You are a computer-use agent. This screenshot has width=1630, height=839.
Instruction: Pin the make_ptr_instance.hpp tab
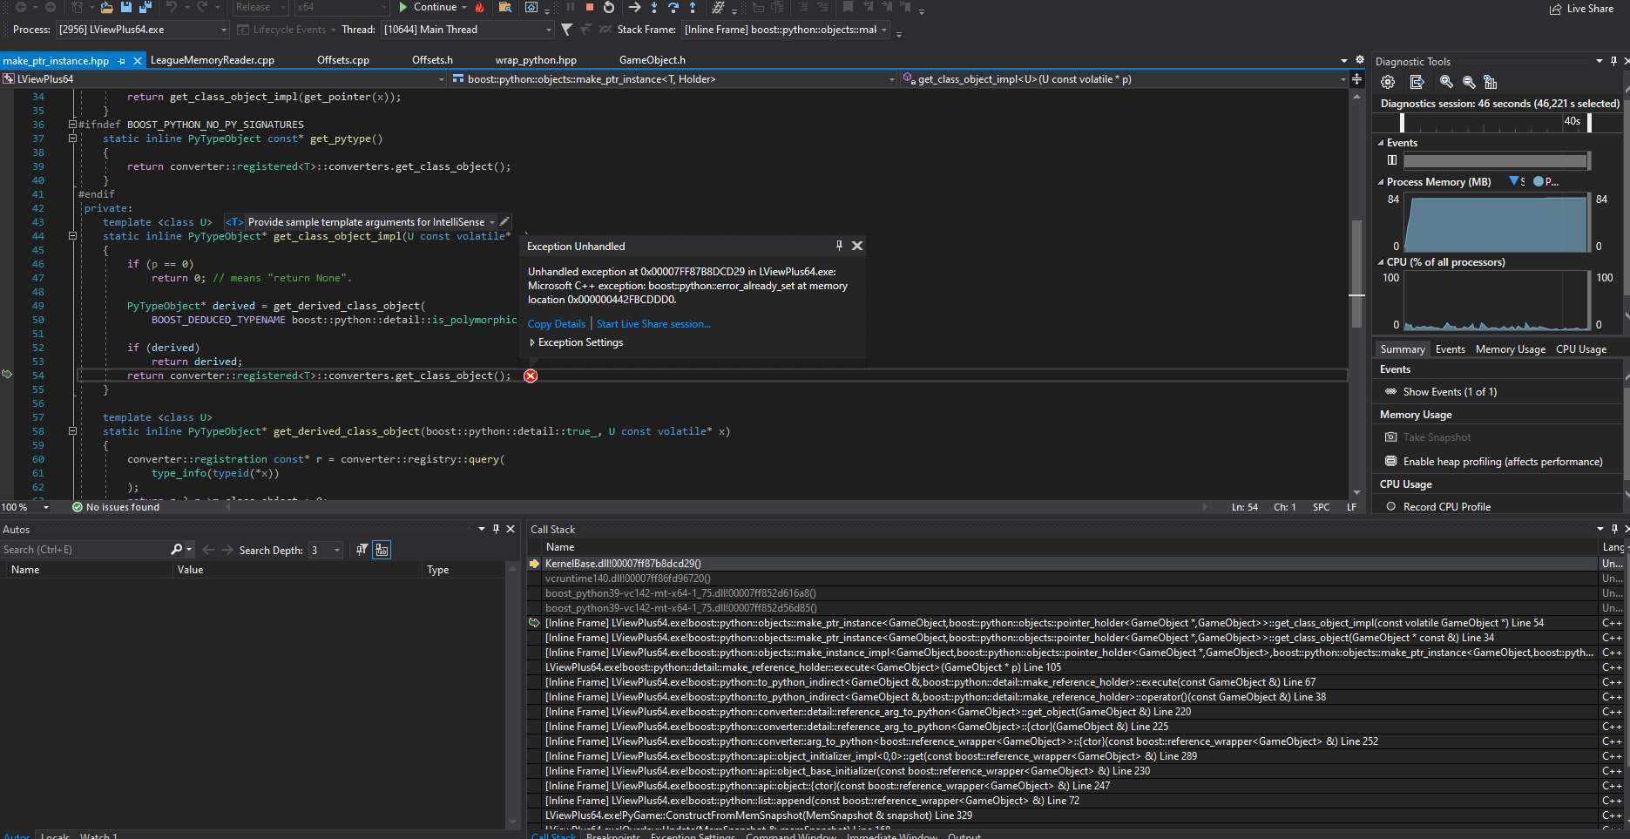121,61
